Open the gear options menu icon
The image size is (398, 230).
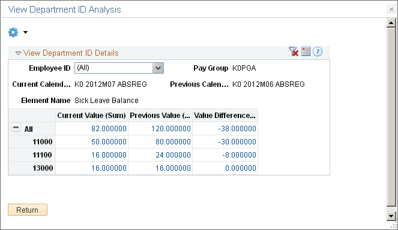click(13, 32)
